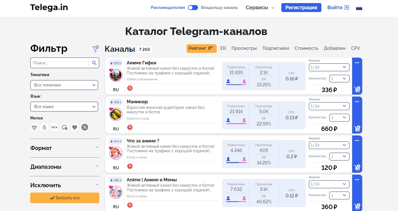Click the Регистрация button
This screenshot has width=398, height=211.
tap(301, 8)
